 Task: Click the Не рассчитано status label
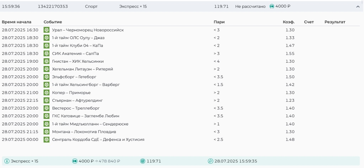250,6
